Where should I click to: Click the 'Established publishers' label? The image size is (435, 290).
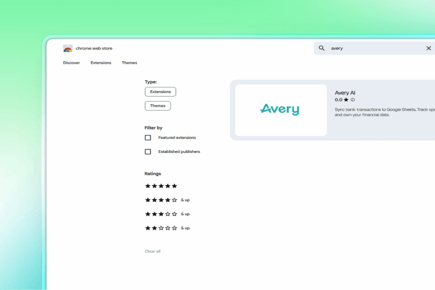click(x=179, y=152)
